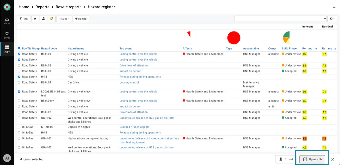
Task: Click the colorful app logo in sidebar
Action: pyautogui.click(x=7, y=7)
